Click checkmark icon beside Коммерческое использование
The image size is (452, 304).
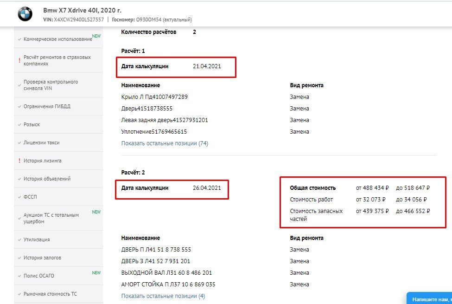tap(19, 39)
